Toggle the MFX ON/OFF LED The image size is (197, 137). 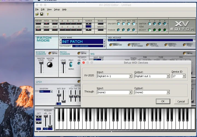point(118,24)
